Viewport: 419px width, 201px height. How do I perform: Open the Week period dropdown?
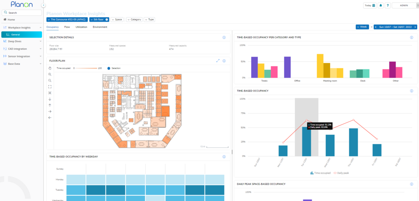pos(362,27)
